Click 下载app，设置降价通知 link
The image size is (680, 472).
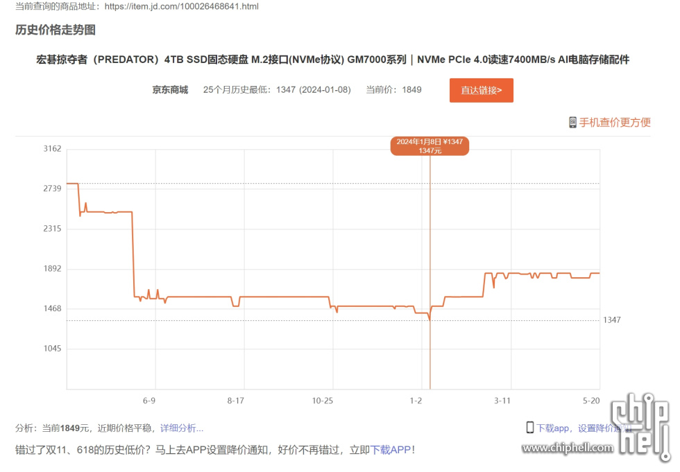click(584, 428)
